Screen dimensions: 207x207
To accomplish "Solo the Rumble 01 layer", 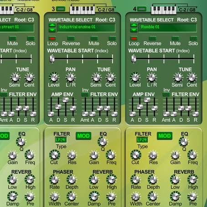I will point(194,38).
